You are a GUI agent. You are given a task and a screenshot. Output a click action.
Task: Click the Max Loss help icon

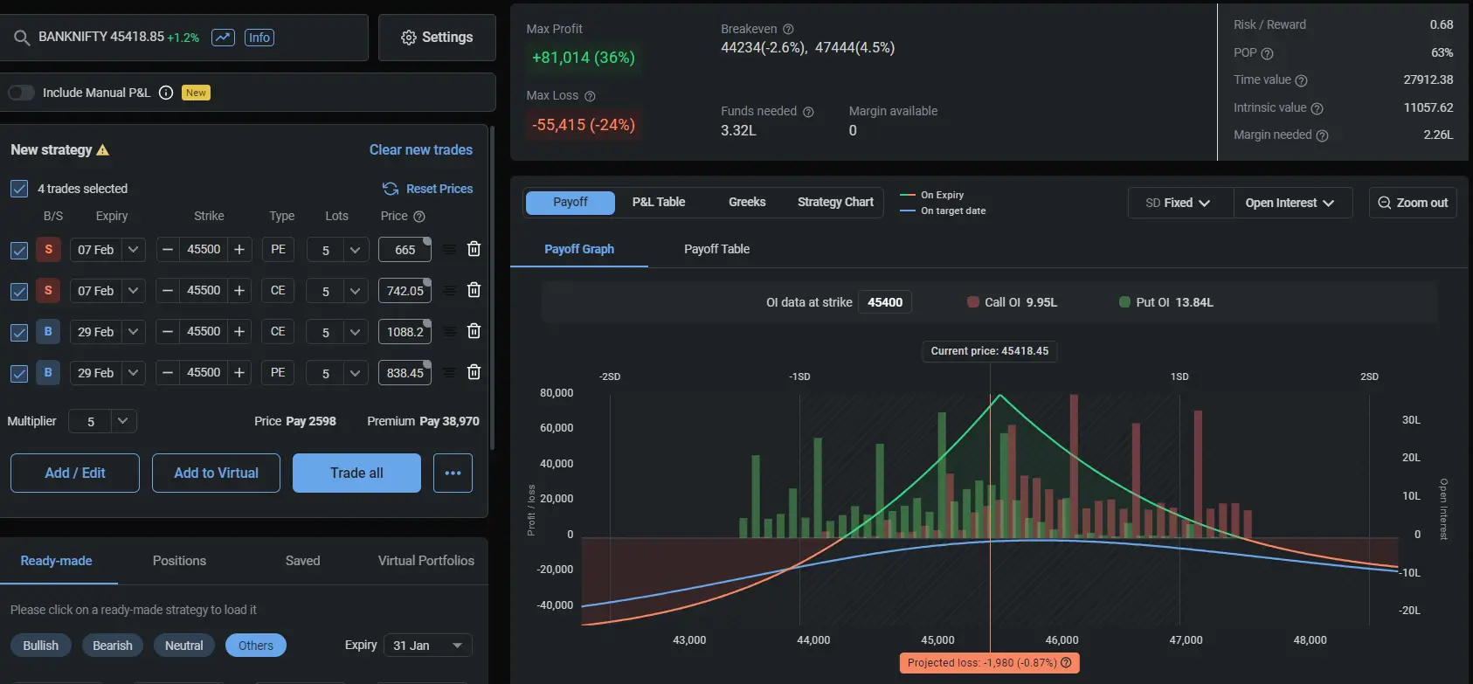(590, 96)
